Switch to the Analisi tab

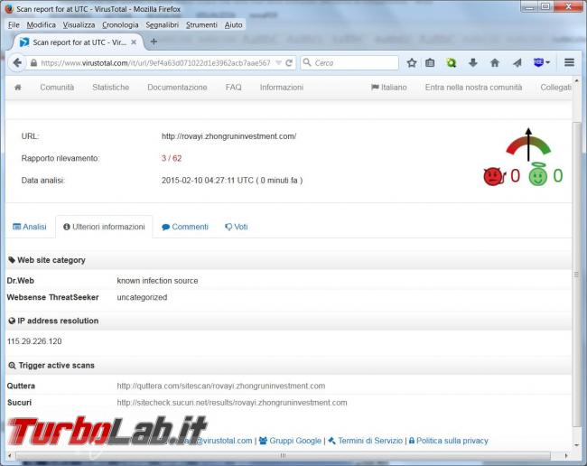[30, 227]
